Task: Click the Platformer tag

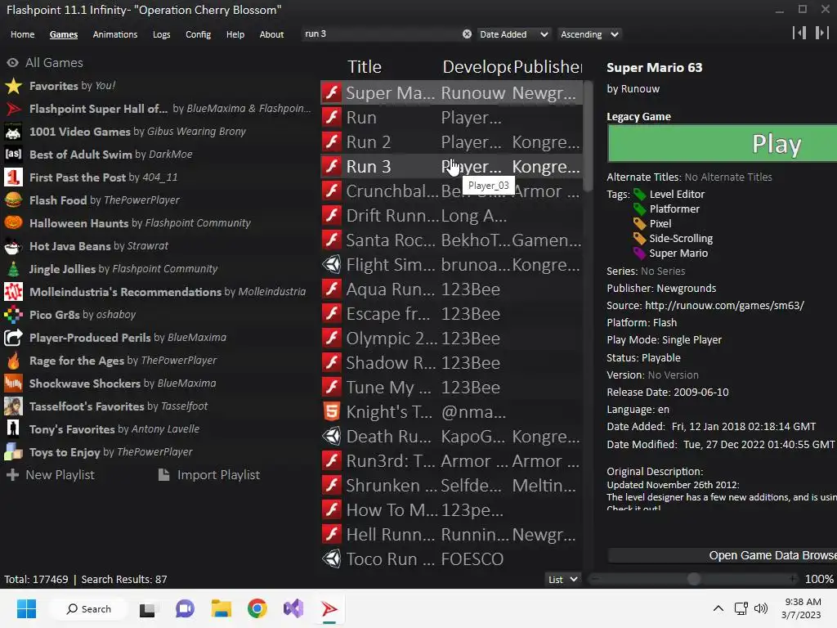Action: coord(674,209)
